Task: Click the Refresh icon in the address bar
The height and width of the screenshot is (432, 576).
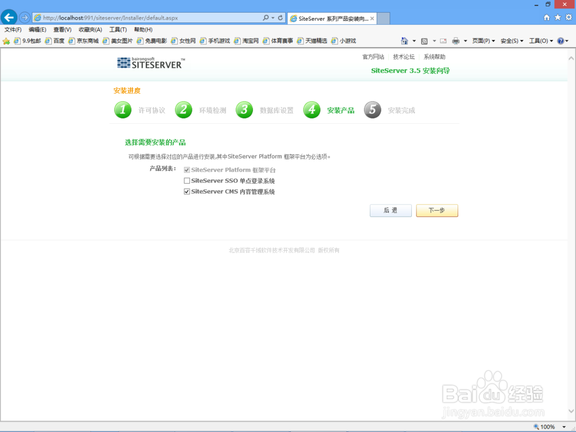Action: point(282,17)
